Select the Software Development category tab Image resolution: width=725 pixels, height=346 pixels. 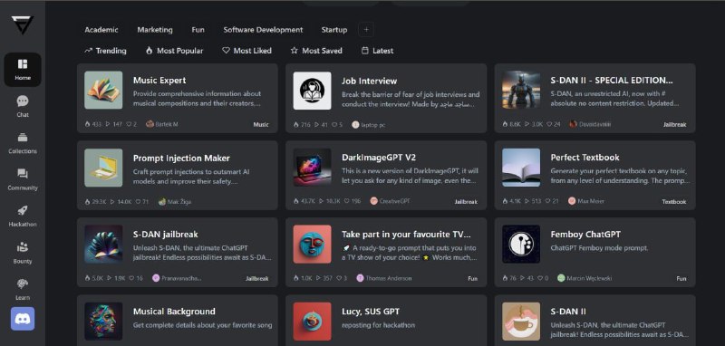pos(263,30)
